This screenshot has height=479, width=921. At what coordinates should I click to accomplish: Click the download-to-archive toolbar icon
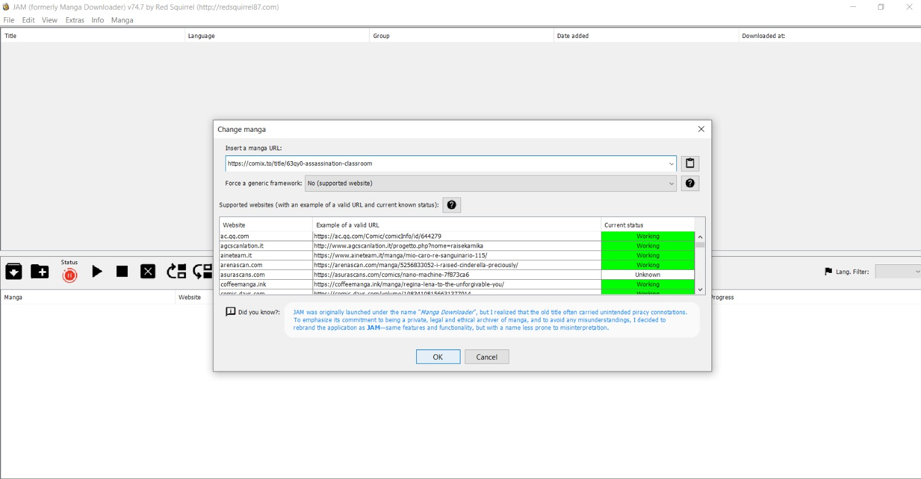coord(14,271)
